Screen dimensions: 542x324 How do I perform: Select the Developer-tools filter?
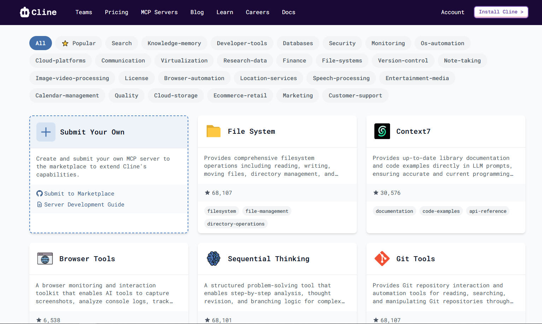click(242, 43)
